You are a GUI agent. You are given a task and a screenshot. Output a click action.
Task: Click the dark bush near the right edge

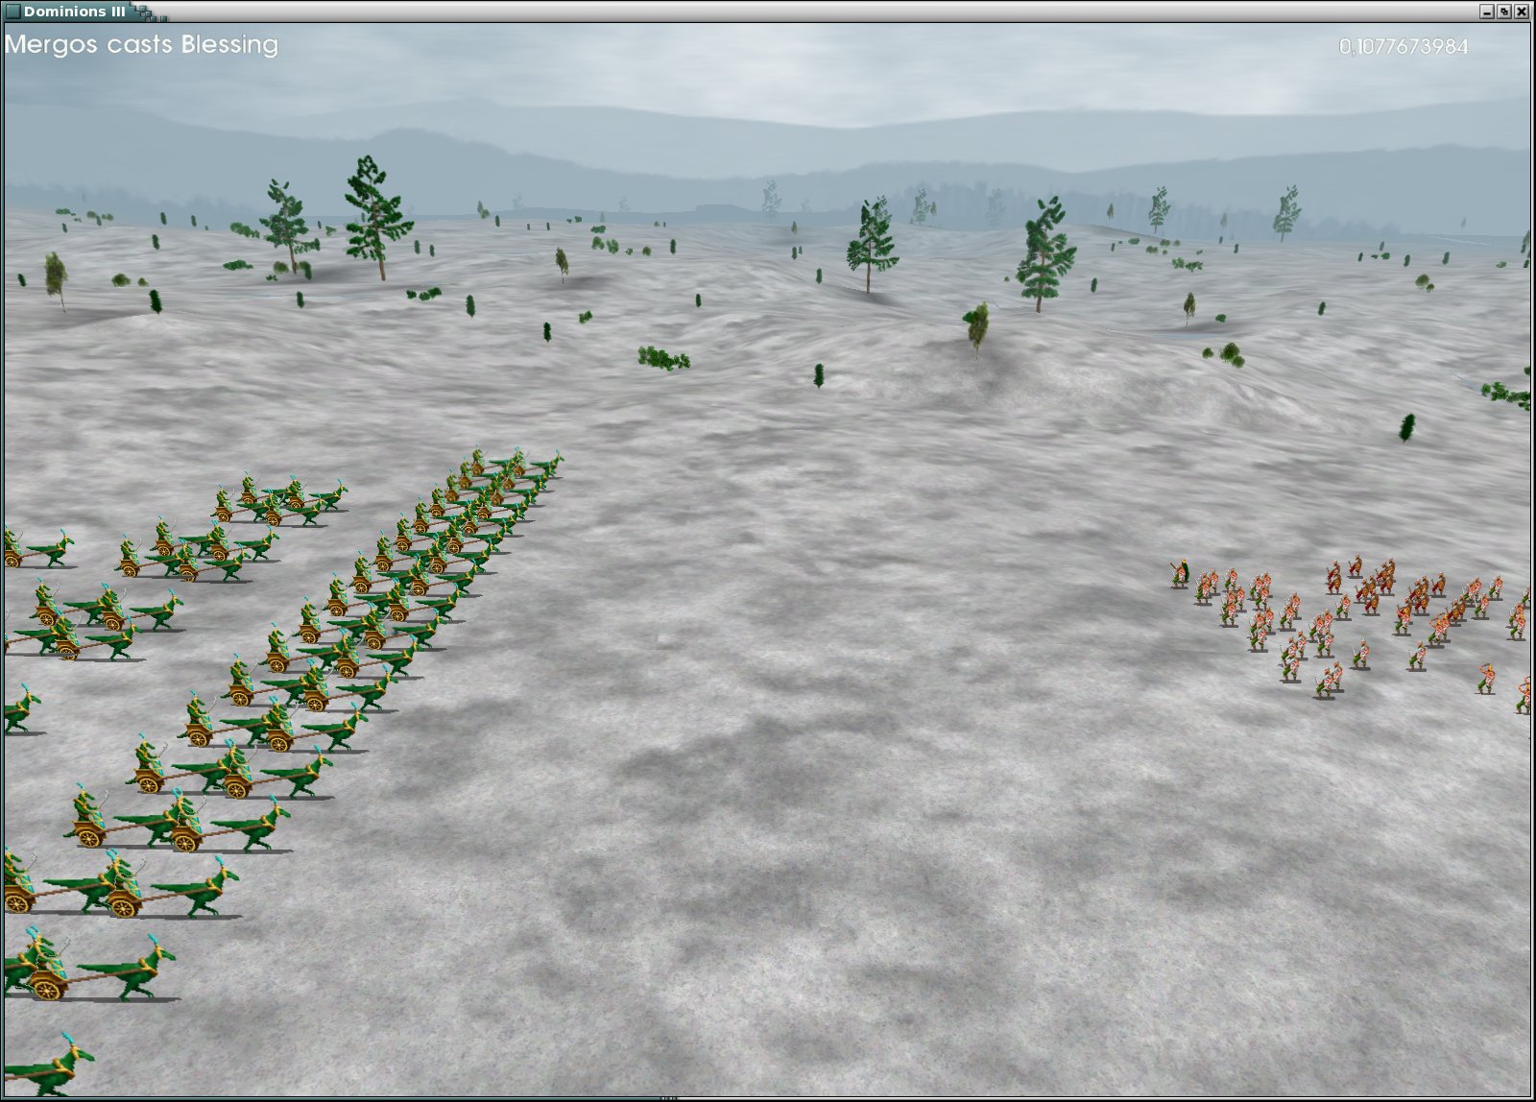point(1407,427)
